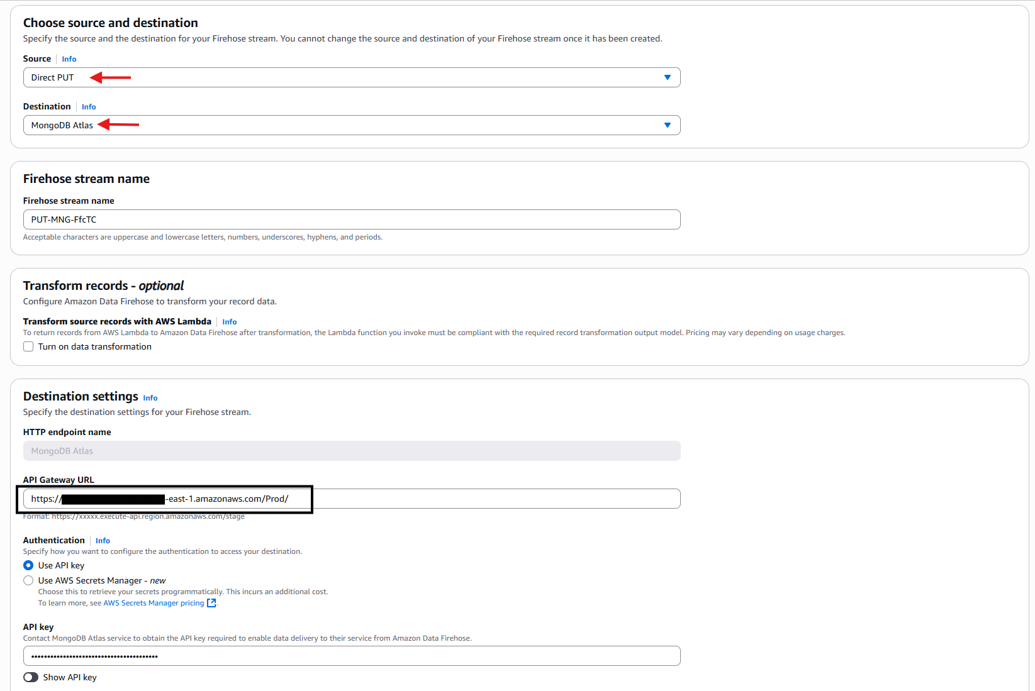
Task: Open Info for Transform source records with AWS Lambda
Action: (x=229, y=321)
